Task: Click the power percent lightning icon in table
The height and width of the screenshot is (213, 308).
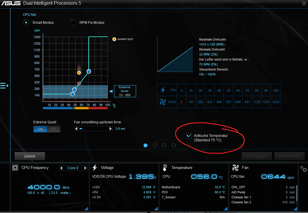Action: coord(163,90)
